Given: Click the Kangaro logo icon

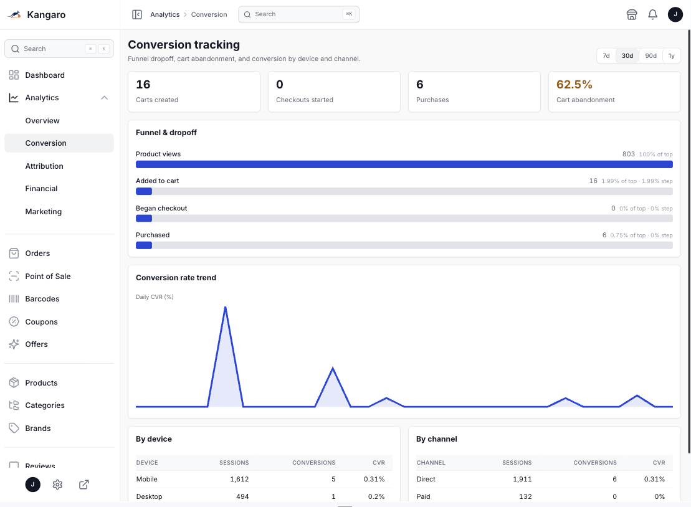Looking at the screenshot, I should pos(14,15).
